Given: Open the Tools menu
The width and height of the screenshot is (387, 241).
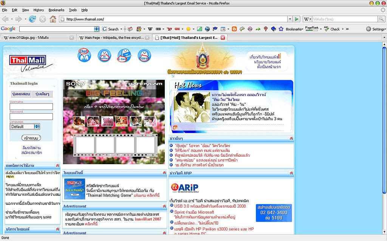Looking at the screenshot, I should pos(73,10).
